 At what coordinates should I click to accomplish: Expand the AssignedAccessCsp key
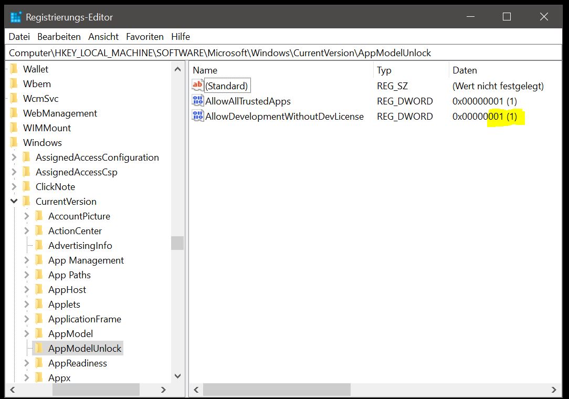pos(14,172)
